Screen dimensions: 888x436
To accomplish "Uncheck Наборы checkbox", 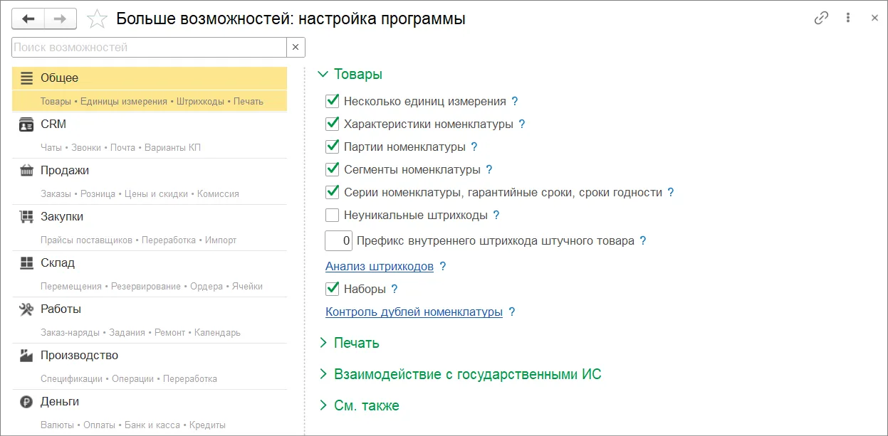I will pos(332,289).
